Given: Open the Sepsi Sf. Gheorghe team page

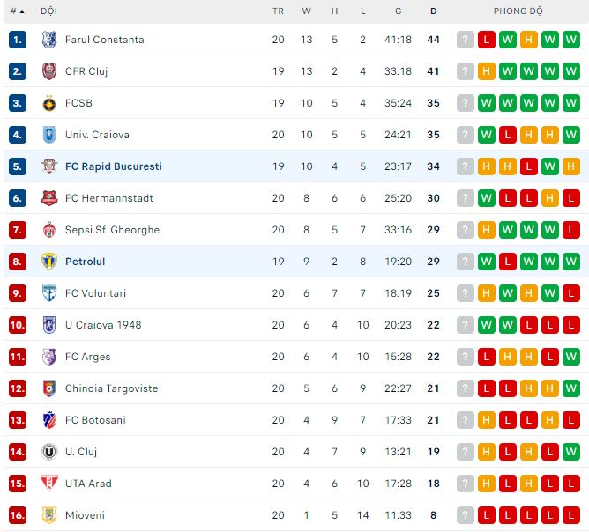Looking at the screenshot, I should point(112,230).
